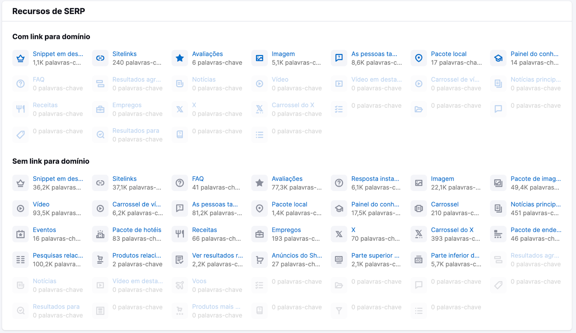Screen dimensions: 576x333
Task: Open Snippet em destaque link with 36,2K keywords
Action: [58, 179]
